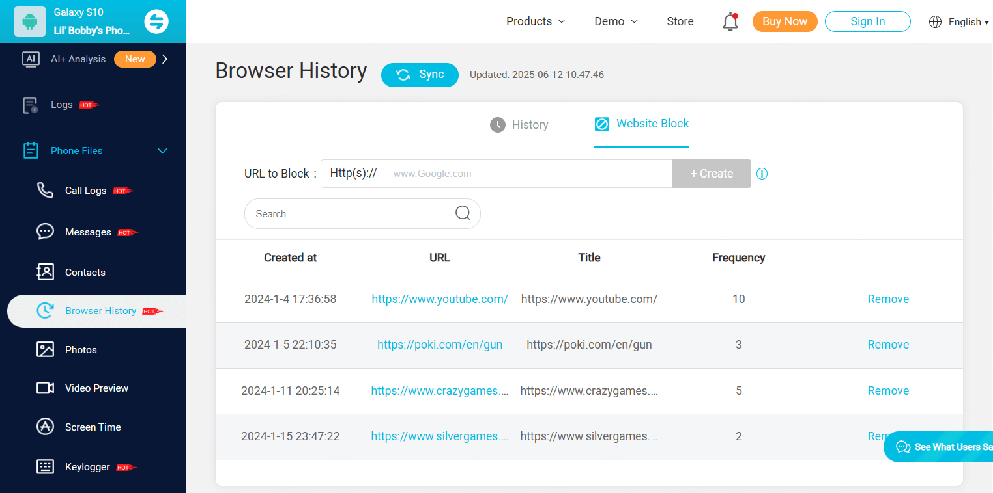The width and height of the screenshot is (993, 493).
Task: Remove the youtube.com blocked entry
Action: click(888, 299)
